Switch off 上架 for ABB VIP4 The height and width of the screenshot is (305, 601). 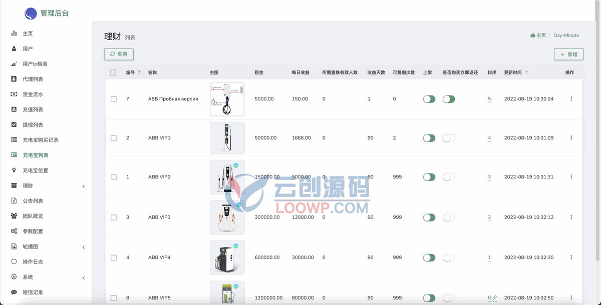click(429, 257)
